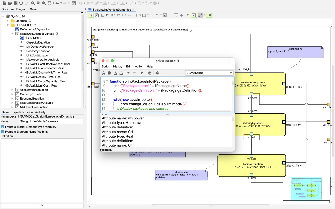This screenshot has width=335, height=209.
Task: Click the upload arrow icon in script editor toolbar
Action: click(121, 73)
